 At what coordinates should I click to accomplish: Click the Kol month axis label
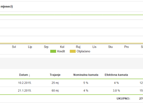tap(62, 47)
